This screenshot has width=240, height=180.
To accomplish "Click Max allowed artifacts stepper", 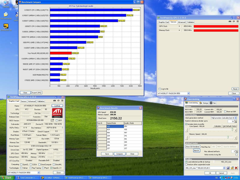I will [x=237, y=151].
